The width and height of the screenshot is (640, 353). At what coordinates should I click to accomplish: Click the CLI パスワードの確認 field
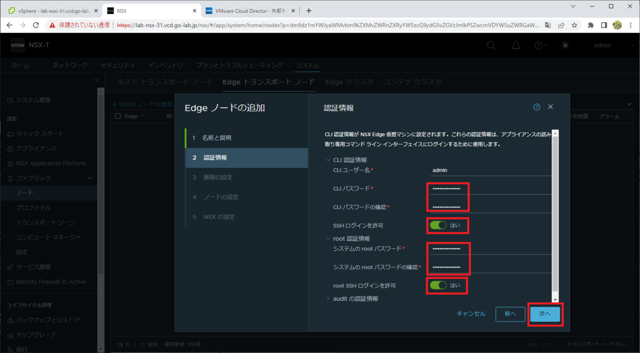click(x=491, y=207)
